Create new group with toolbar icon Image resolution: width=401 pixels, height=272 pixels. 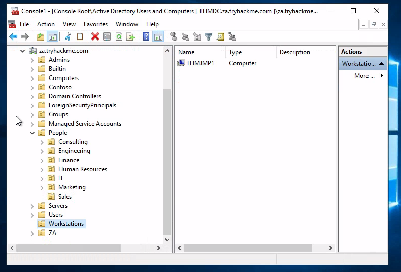(185, 37)
